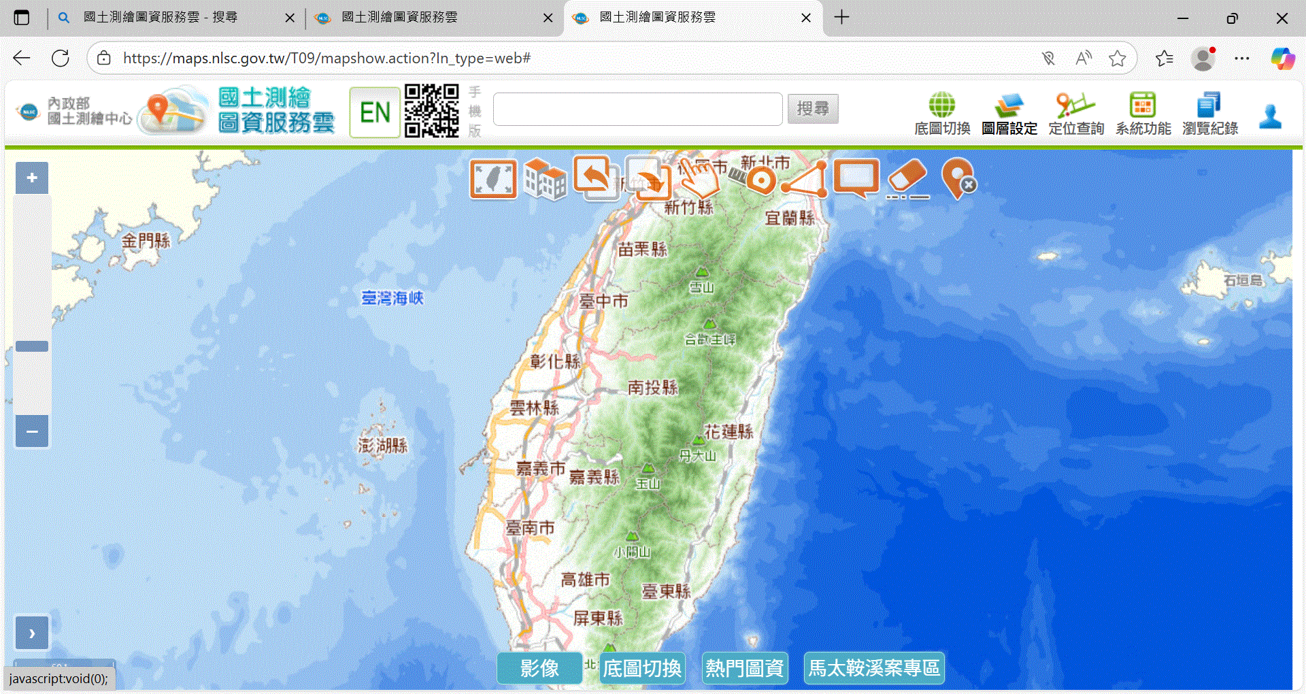Open the 圖層設定 layer settings menu
The height and width of the screenshot is (694, 1306).
click(1009, 114)
